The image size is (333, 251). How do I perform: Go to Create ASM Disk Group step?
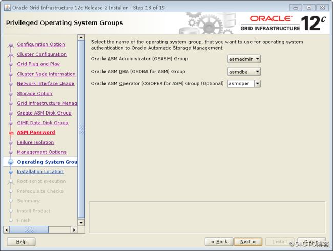(x=44, y=113)
